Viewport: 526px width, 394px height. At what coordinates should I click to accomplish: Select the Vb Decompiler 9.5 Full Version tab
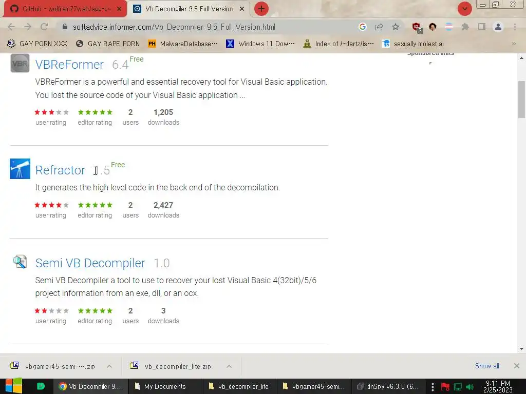[189, 9]
